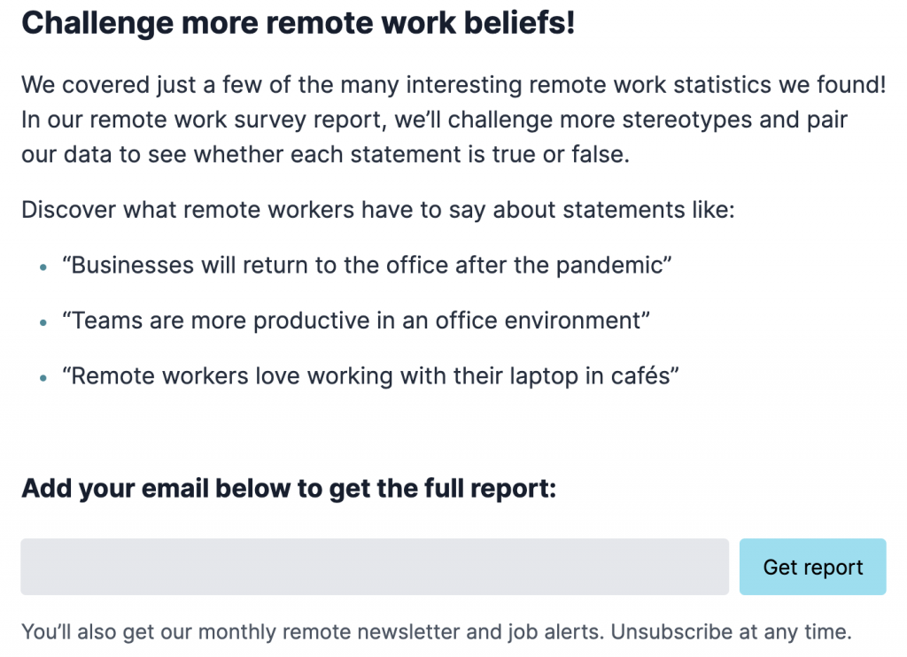Click the bullet dot before the Teams statement
Screen dimensions: 907x657
pyautogui.click(x=44, y=322)
